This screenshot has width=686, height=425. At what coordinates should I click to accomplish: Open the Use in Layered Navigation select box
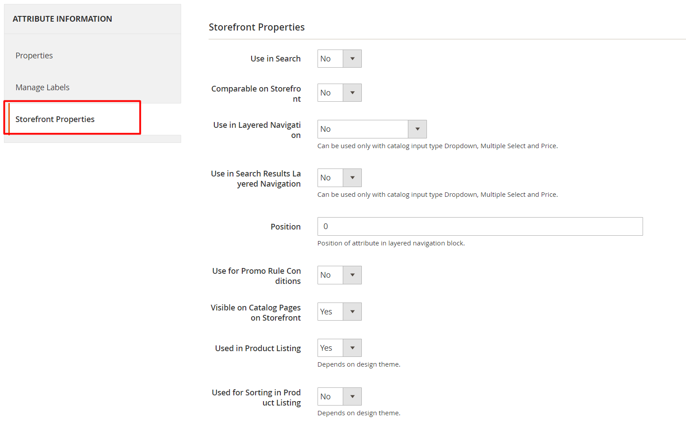pos(372,129)
